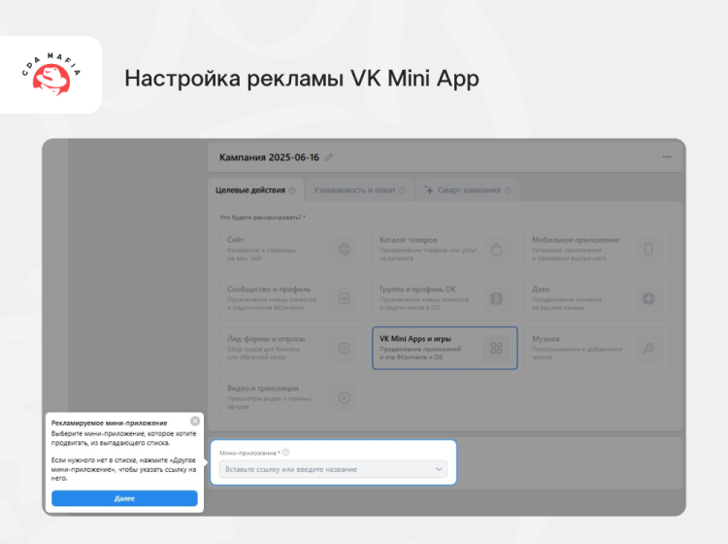Click the tooltip heading Рекламируемое мини-приложение
Image resolution: width=728 pixels, height=544 pixels.
click(x=109, y=424)
